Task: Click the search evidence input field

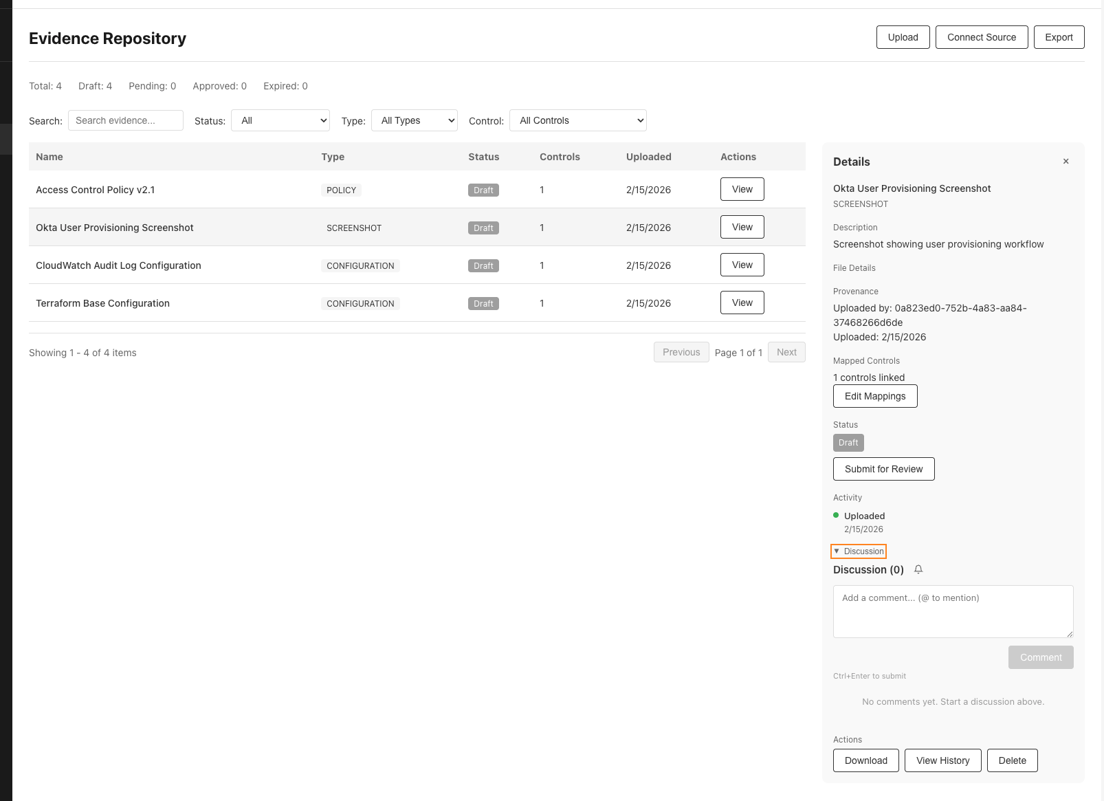Action: point(126,120)
